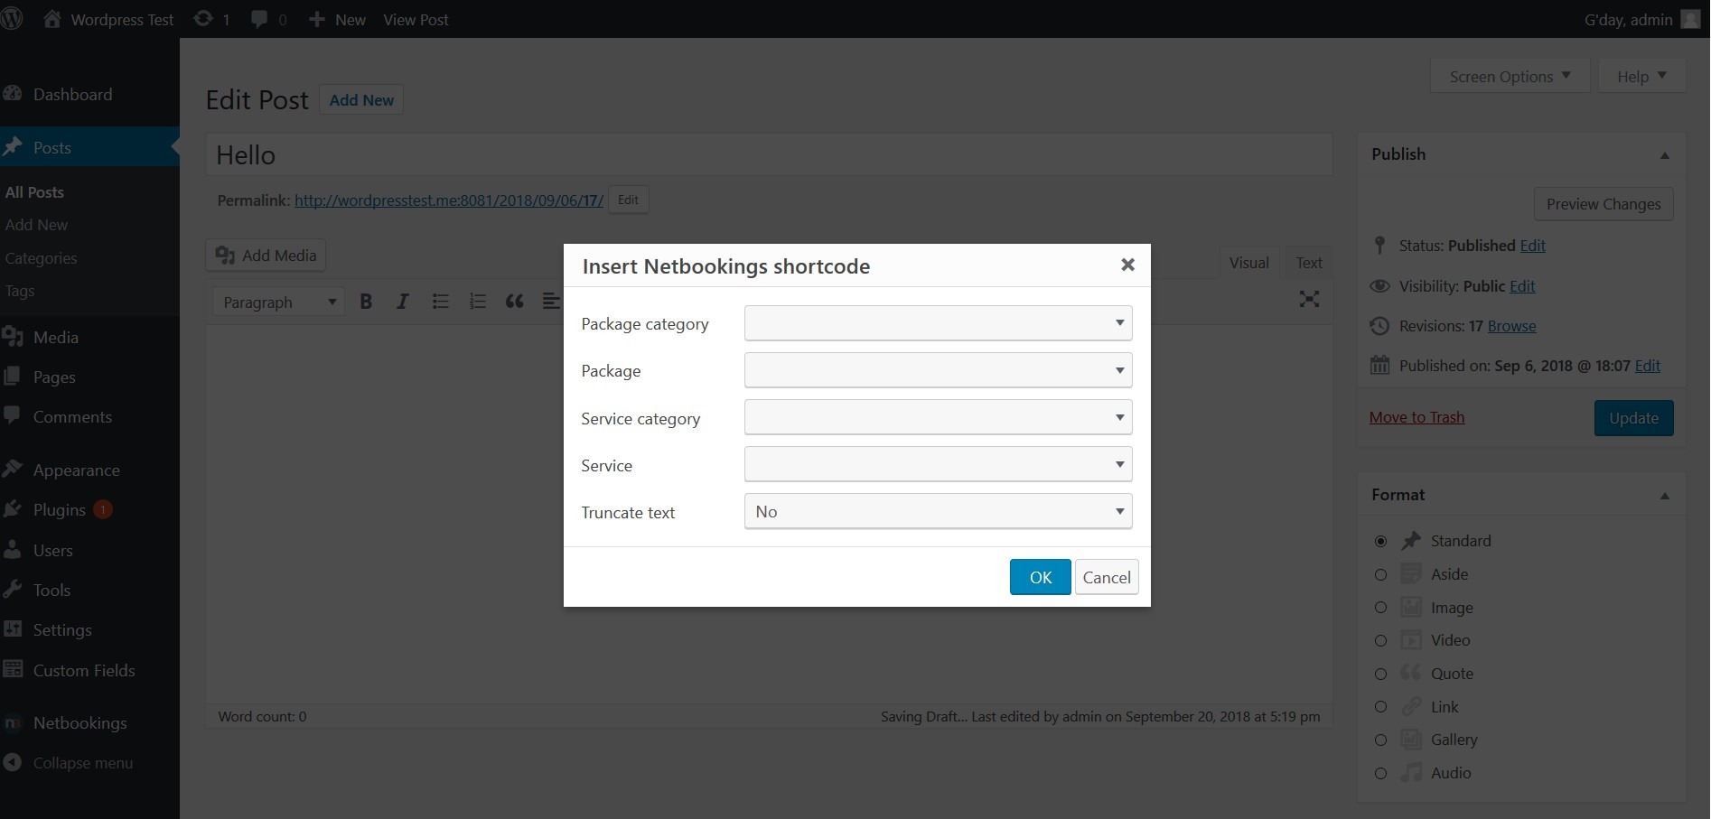
Task: Collapse the Format box
Action: (x=1664, y=496)
